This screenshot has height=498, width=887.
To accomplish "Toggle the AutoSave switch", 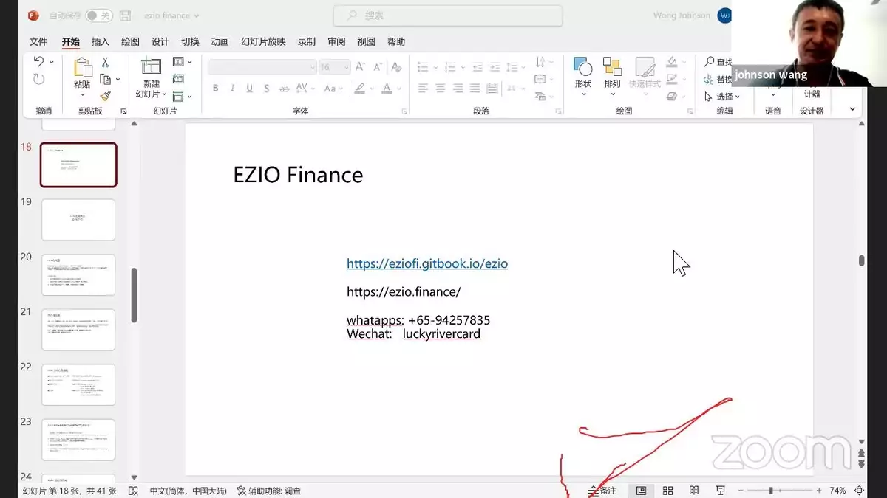I will click(x=99, y=15).
